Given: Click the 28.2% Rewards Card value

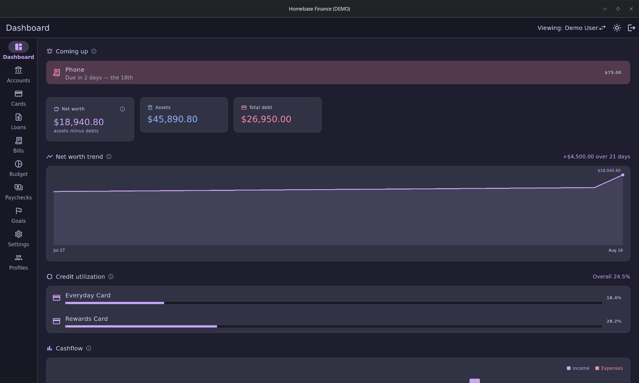Looking at the screenshot, I should click(614, 321).
